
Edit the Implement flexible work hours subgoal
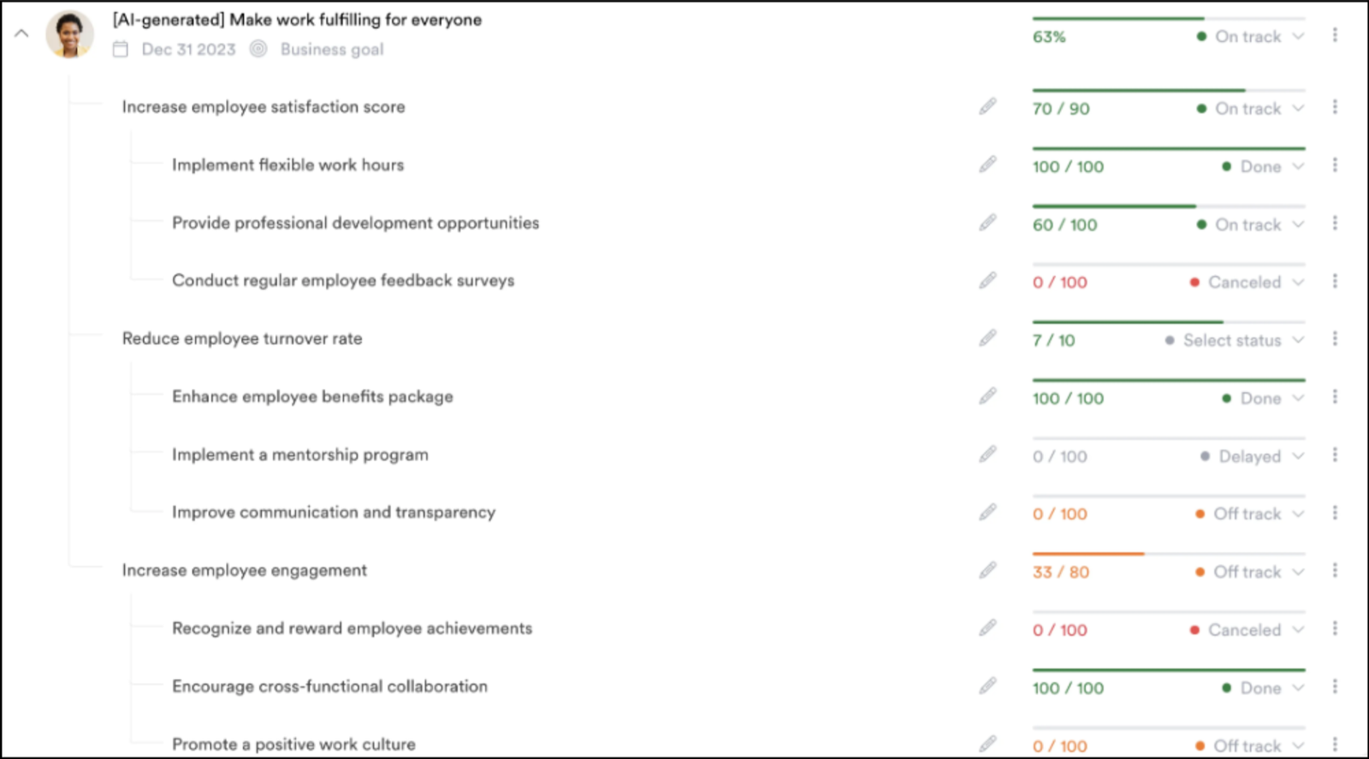tap(988, 163)
